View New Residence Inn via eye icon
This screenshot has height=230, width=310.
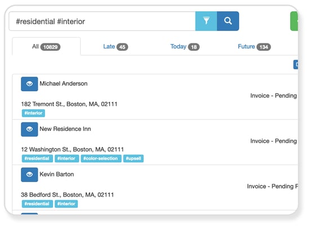point(29,129)
